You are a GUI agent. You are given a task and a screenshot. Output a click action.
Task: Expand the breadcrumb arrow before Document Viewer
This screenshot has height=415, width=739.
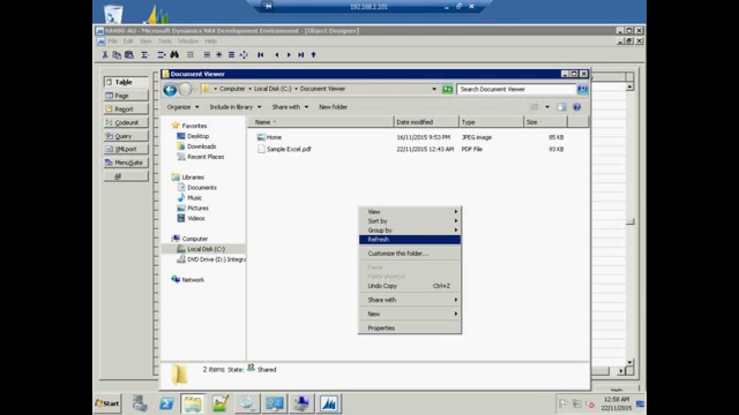click(x=296, y=89)
